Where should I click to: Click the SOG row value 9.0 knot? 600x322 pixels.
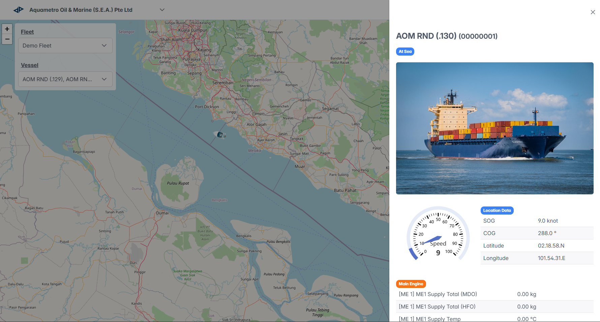(x=548, y=221)
